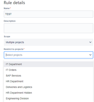Select the HR Department project
94x102 pixels.
49,81
